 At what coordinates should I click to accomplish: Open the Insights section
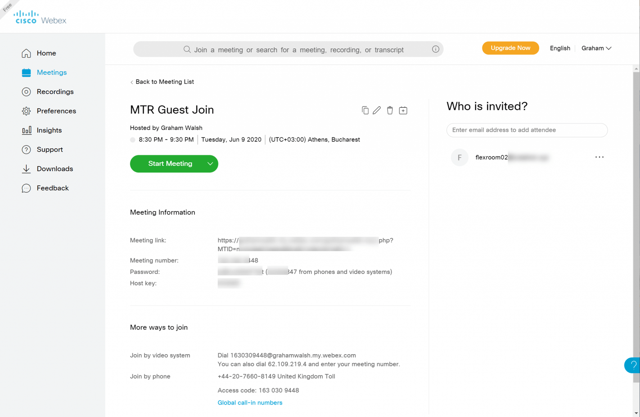[x=49, y=130]
